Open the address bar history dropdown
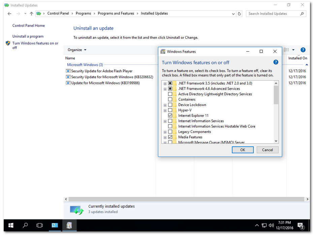 [x=233, y=14]
